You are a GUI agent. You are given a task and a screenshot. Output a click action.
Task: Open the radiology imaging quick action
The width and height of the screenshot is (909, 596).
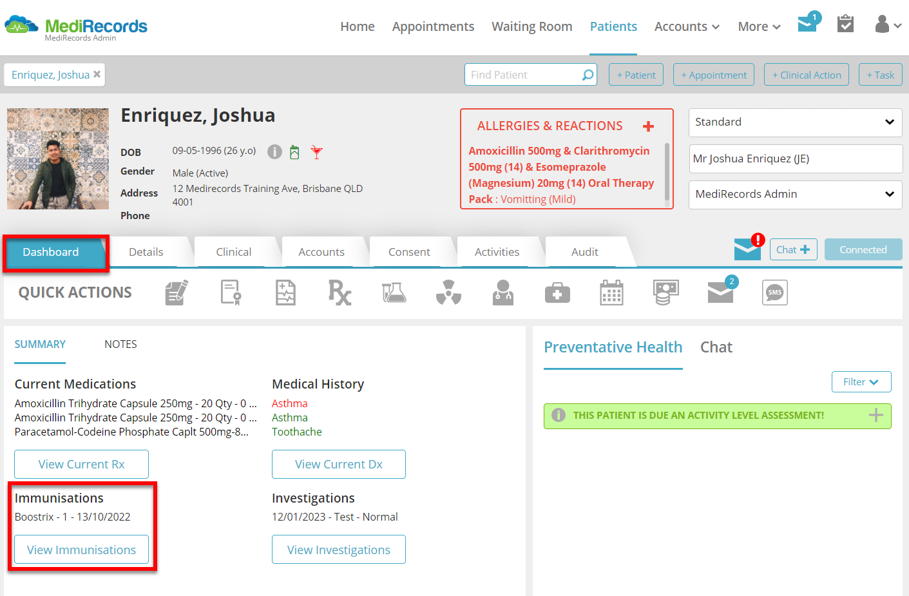click(448, 293)
